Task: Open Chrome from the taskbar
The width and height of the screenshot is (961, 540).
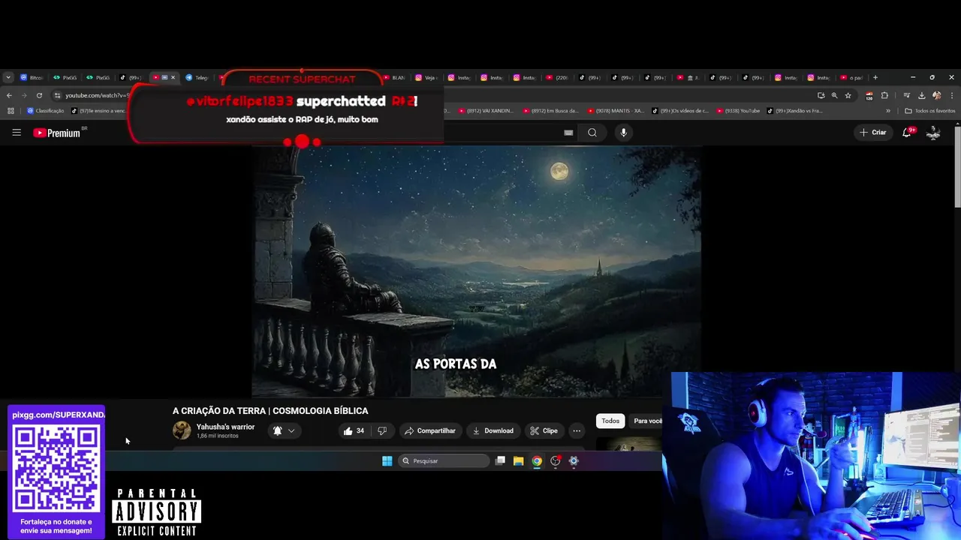Action: point(537,461)
